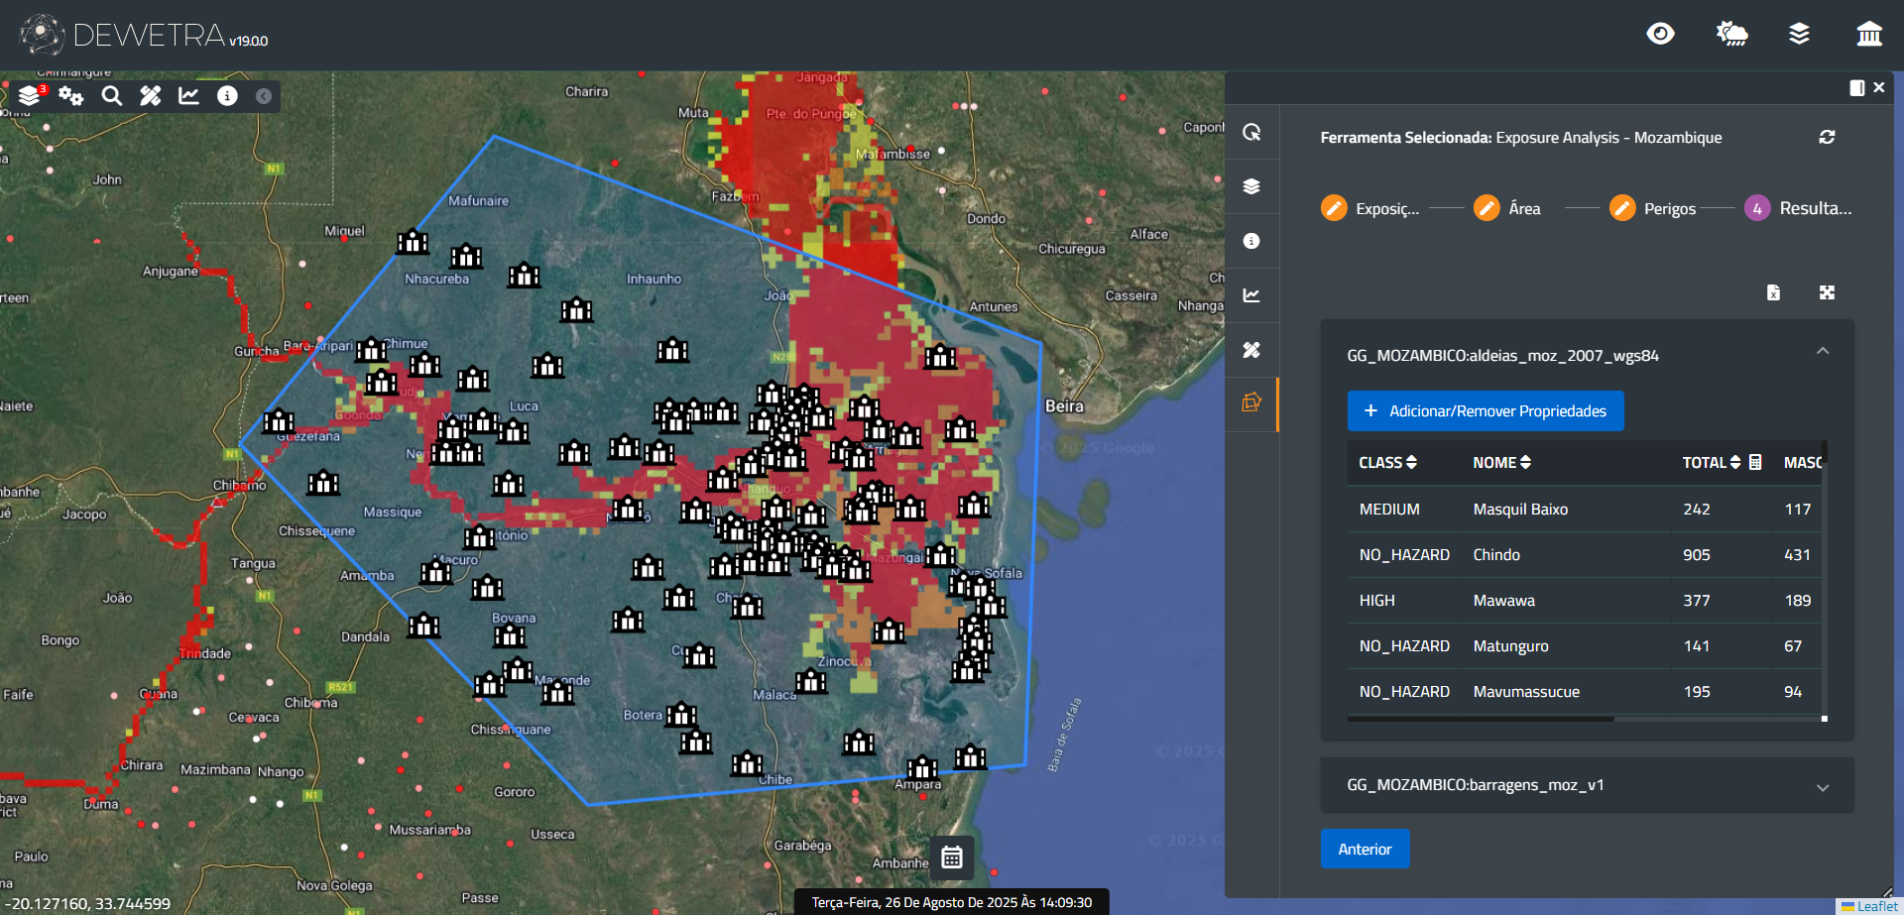Toggle visibility with header eye icon
The image size is (1904, 915).
click(x=1660, y=35)
